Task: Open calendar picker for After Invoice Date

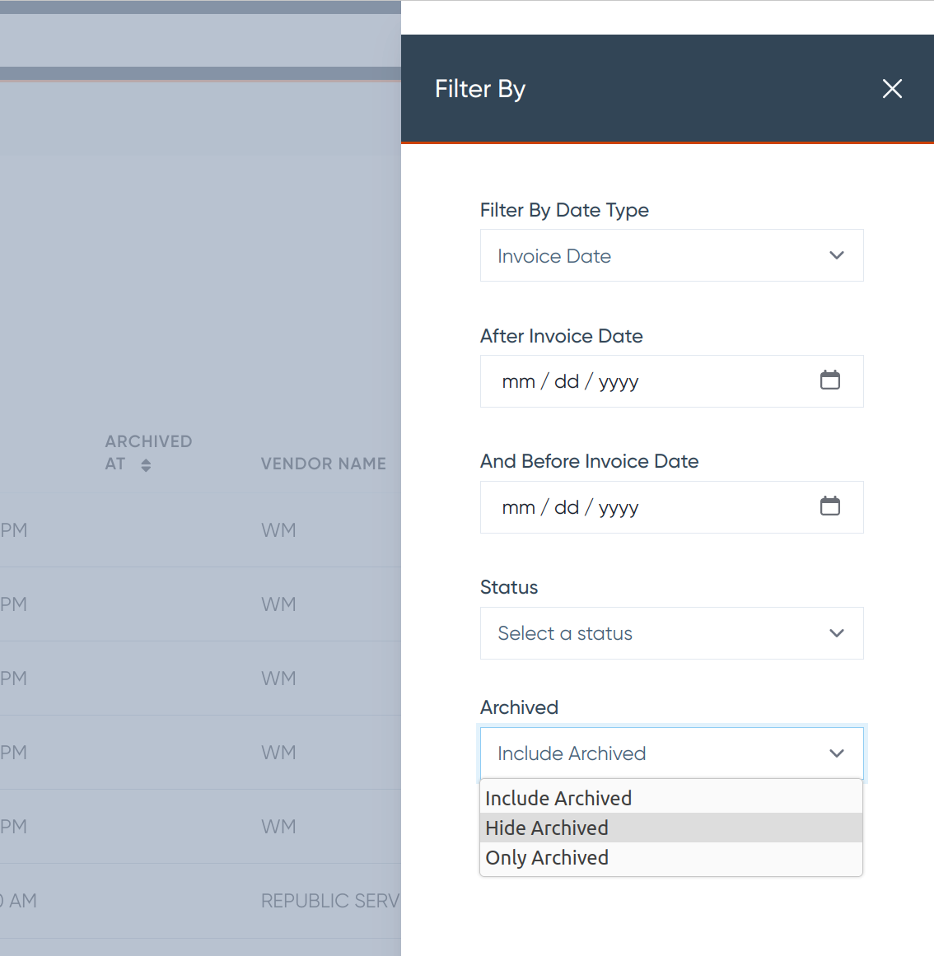Action: pos(830,380)
